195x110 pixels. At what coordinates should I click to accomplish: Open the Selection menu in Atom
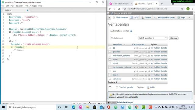point(19,6)
